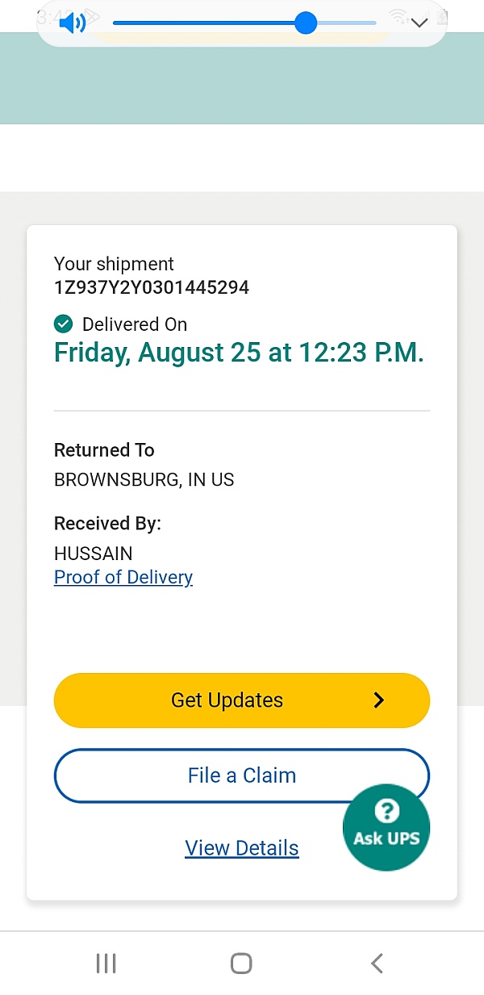The image size is (484, 995).
Task: Click the Returned To label
Action: click(104, 450)
